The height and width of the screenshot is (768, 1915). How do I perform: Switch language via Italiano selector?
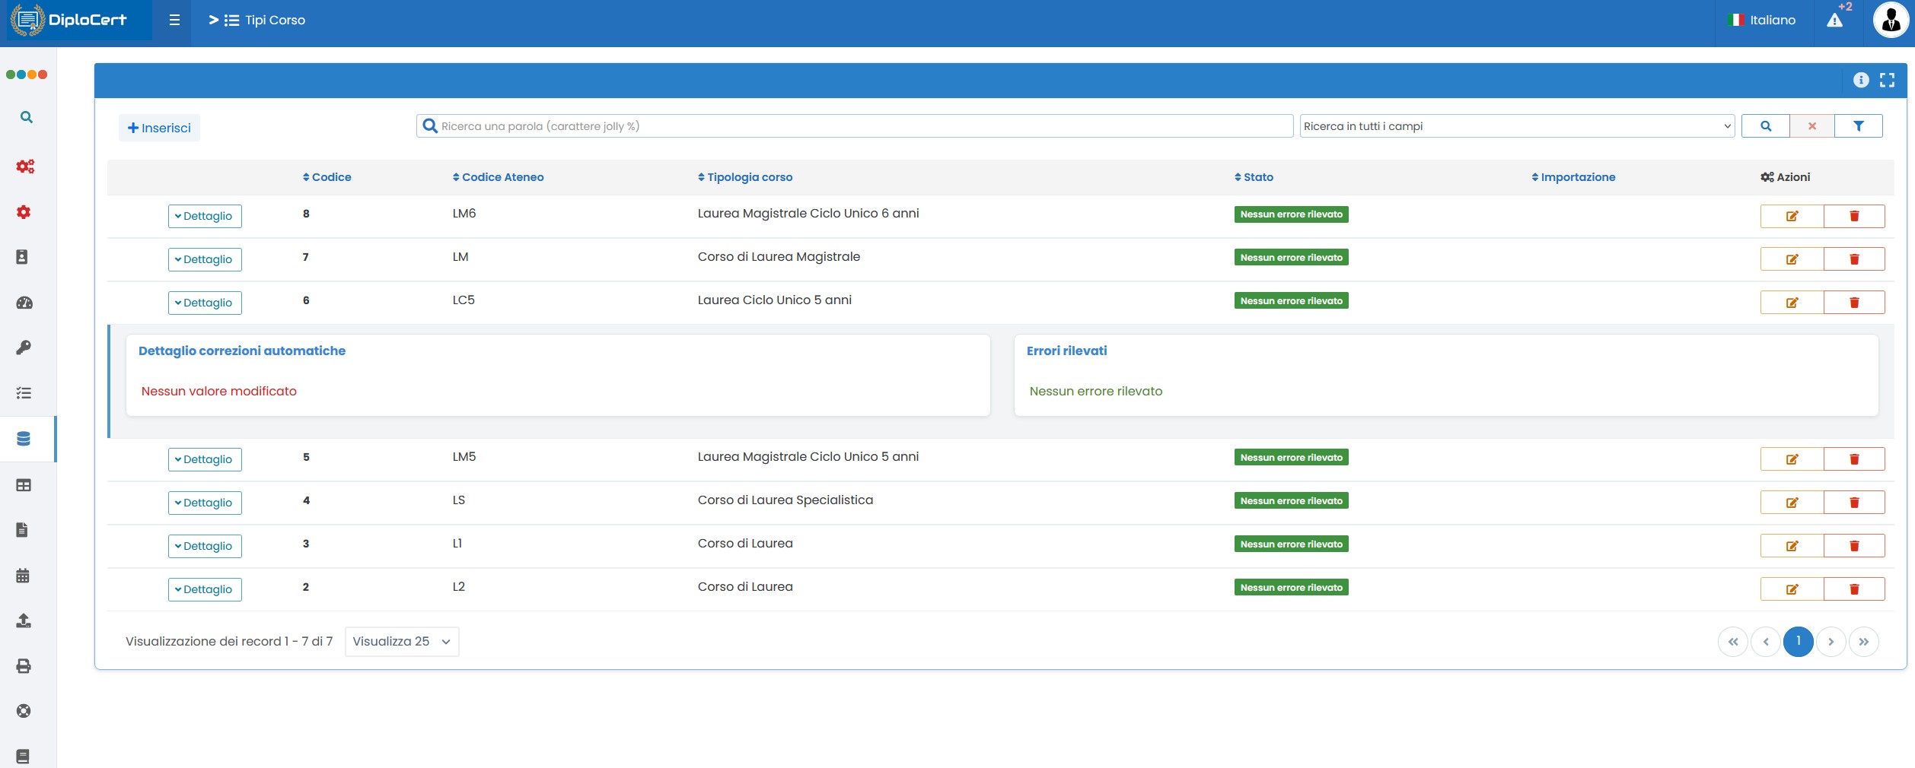click(x=1762, y=21)
